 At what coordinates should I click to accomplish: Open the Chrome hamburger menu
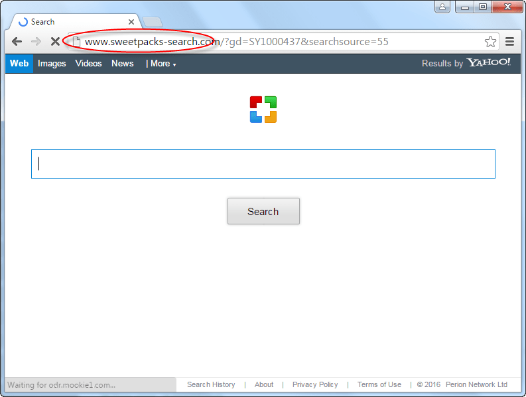click(x=509, y=42)
